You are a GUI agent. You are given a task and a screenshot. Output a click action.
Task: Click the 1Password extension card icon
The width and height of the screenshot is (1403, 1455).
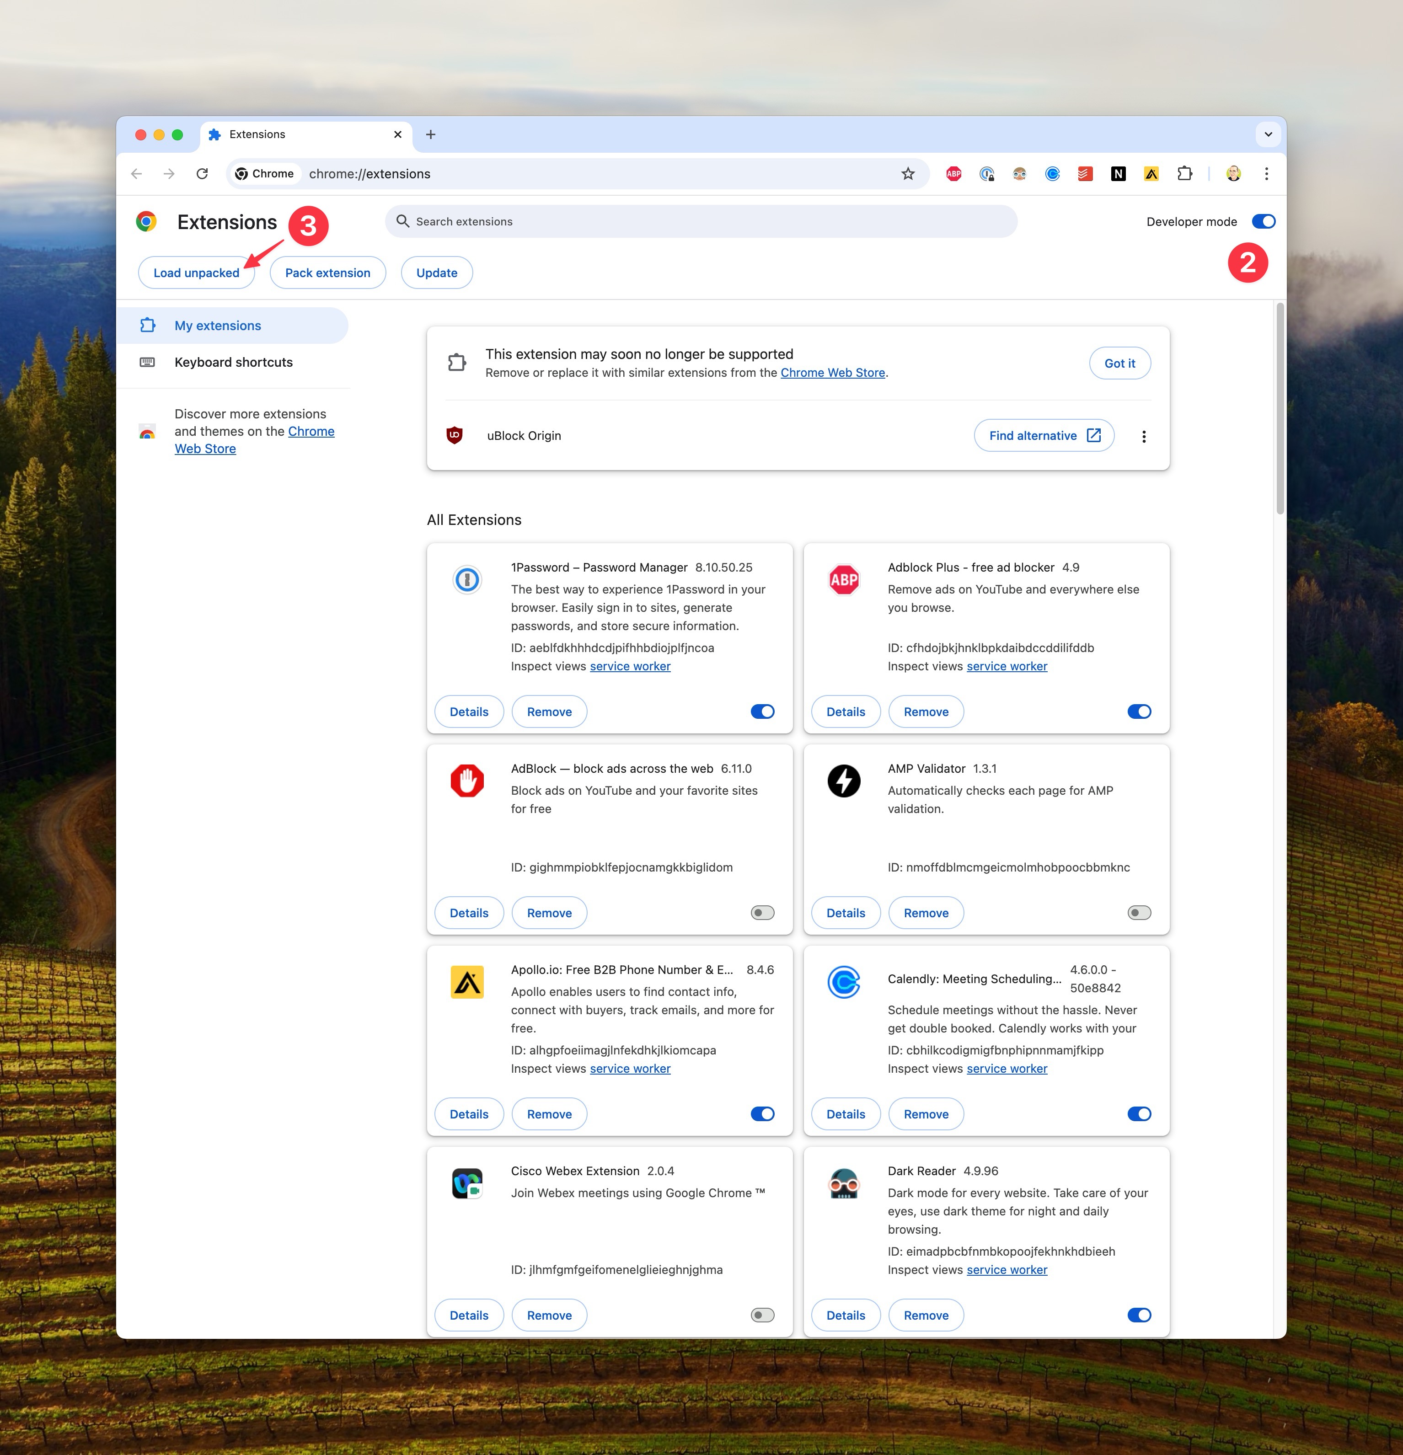[467, 580]
